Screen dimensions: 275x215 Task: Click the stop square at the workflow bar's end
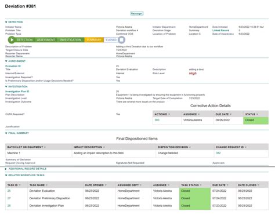pos(121,40)
